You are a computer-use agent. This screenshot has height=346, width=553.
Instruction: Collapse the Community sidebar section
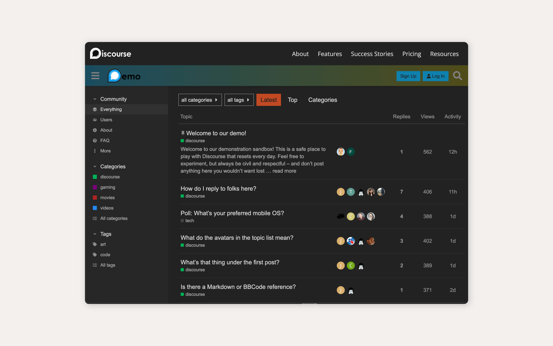(95, 99)
